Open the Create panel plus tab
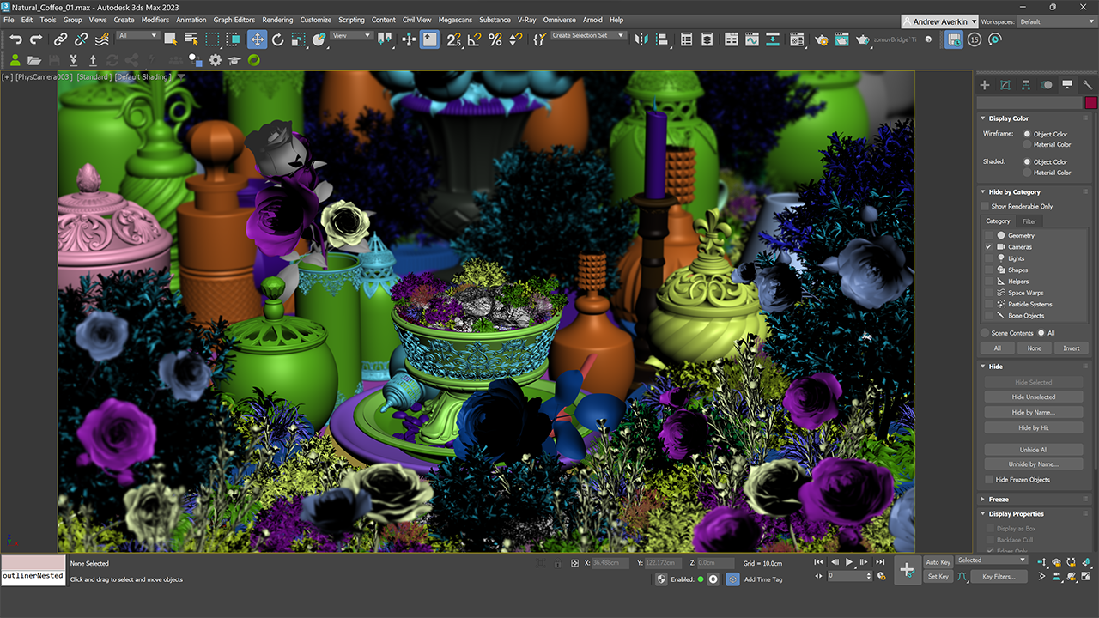The height and width of the screenshot is (618, 1099). point(985,85)
